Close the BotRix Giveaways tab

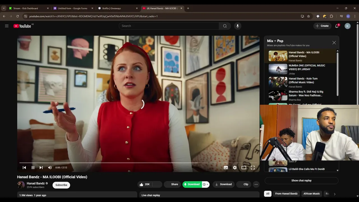137,8
